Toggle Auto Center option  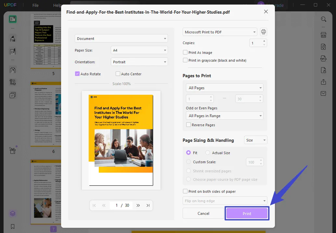(x=118, y=74)
